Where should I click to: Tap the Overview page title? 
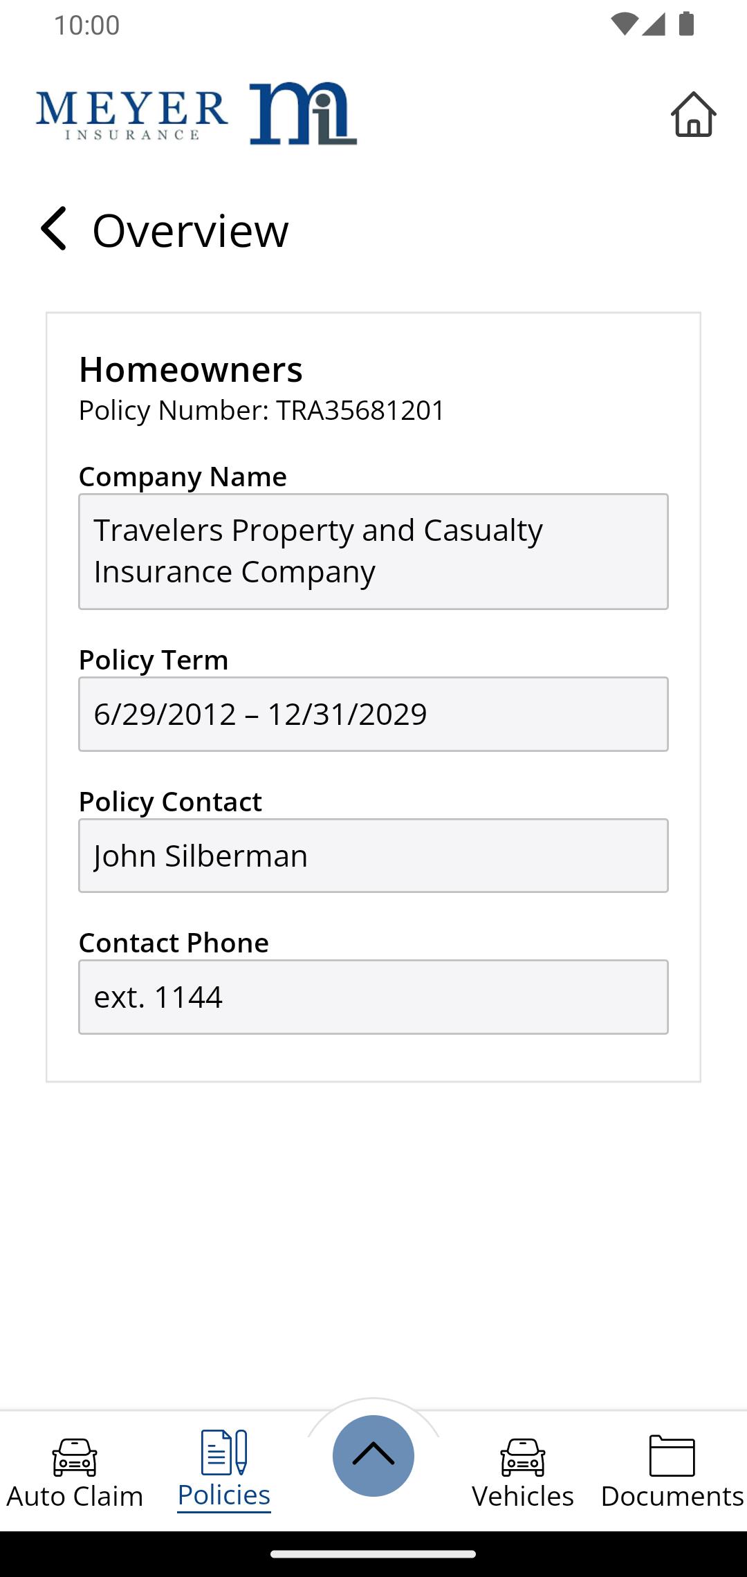click(x=190, y=230)
